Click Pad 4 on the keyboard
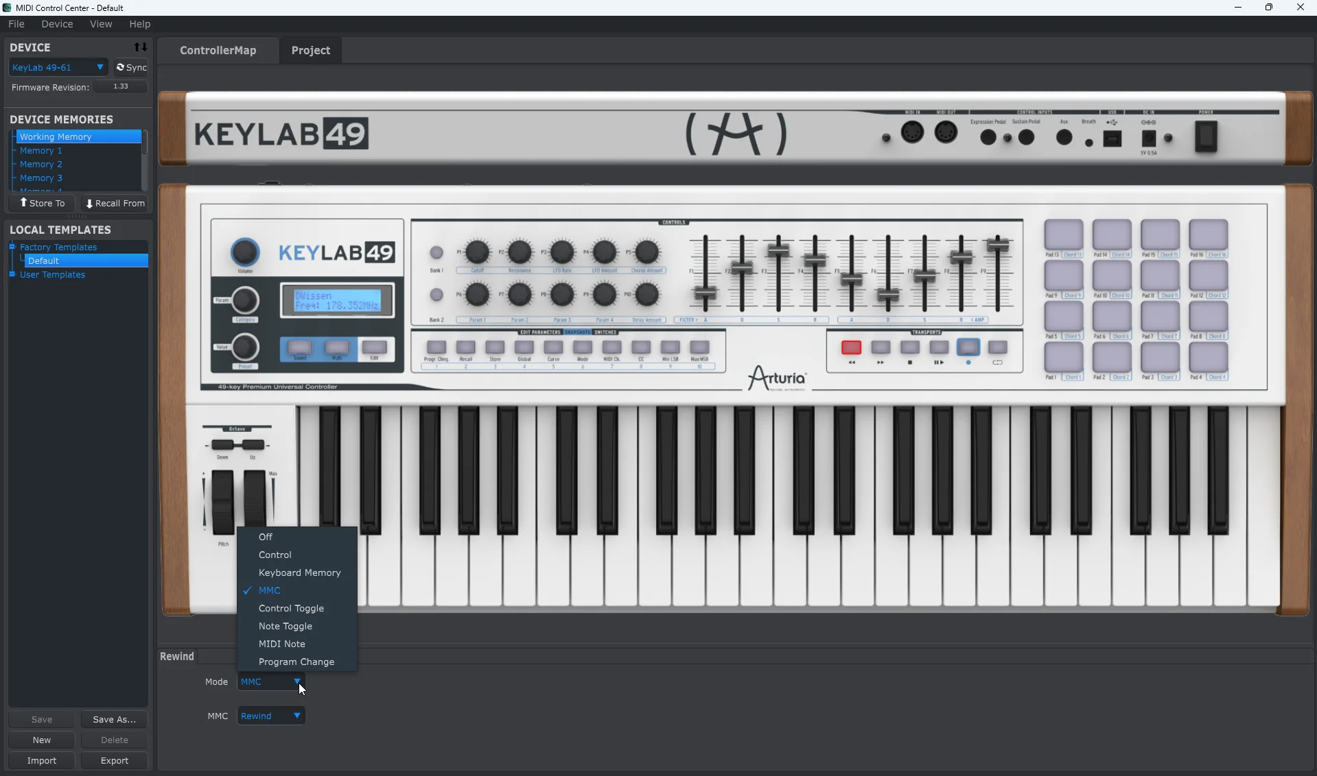The width and height of the screenshot is (1317, 776). [x=1208, y=357]
